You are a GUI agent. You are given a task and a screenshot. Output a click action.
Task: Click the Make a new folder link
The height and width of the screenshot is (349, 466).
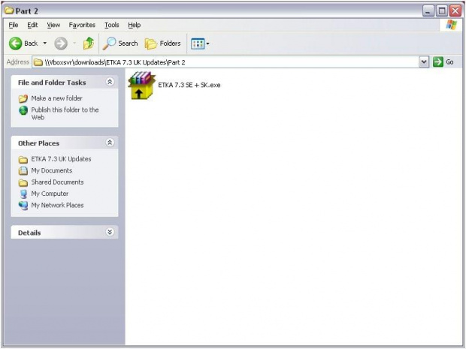point(57,98)
